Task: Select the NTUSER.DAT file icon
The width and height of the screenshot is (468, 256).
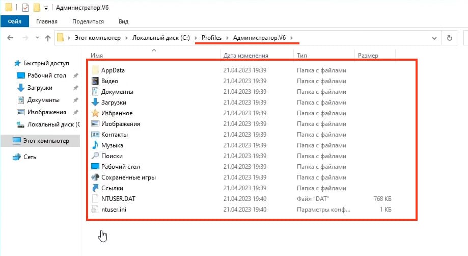Action: coord(95,199)
